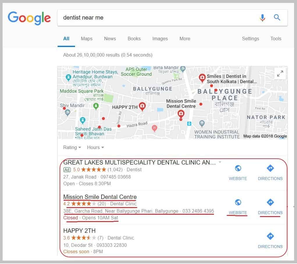
Task: Click WEBSITE label for Mission Smile
Action: [238, 213]
